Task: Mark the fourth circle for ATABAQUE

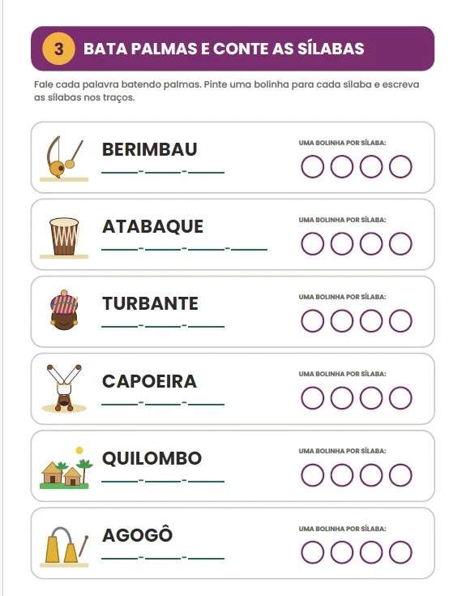Action: pyautogui.click(x=400, y=243)
